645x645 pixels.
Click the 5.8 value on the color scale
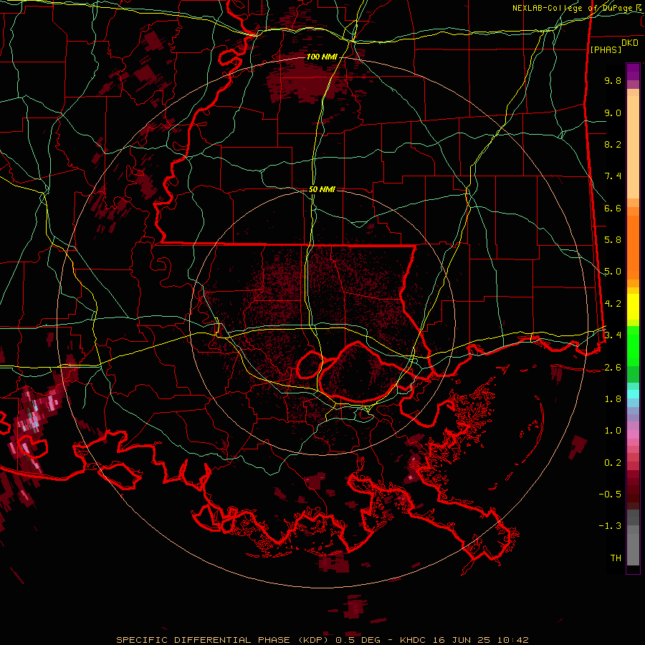pos(613,240)
